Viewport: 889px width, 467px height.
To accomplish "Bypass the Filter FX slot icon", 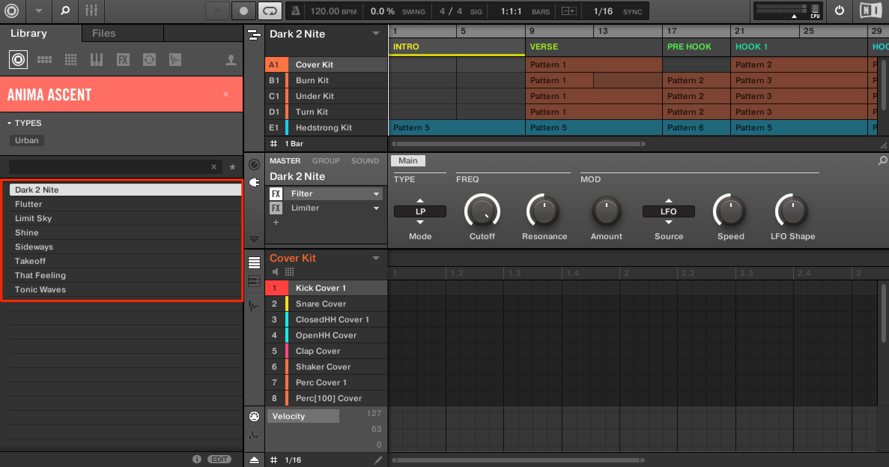I will [x=276, y=194].
